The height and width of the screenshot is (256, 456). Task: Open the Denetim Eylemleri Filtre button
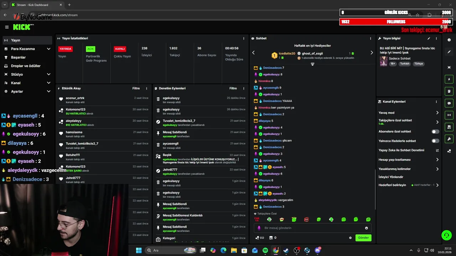233,88
